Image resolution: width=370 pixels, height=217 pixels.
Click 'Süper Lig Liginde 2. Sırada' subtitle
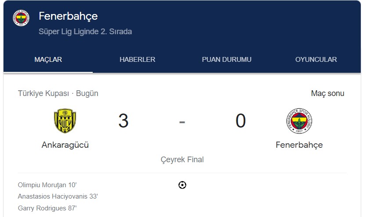pos(85,32)
